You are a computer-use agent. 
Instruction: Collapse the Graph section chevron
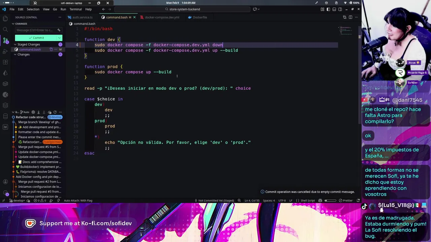pos(13,112)
